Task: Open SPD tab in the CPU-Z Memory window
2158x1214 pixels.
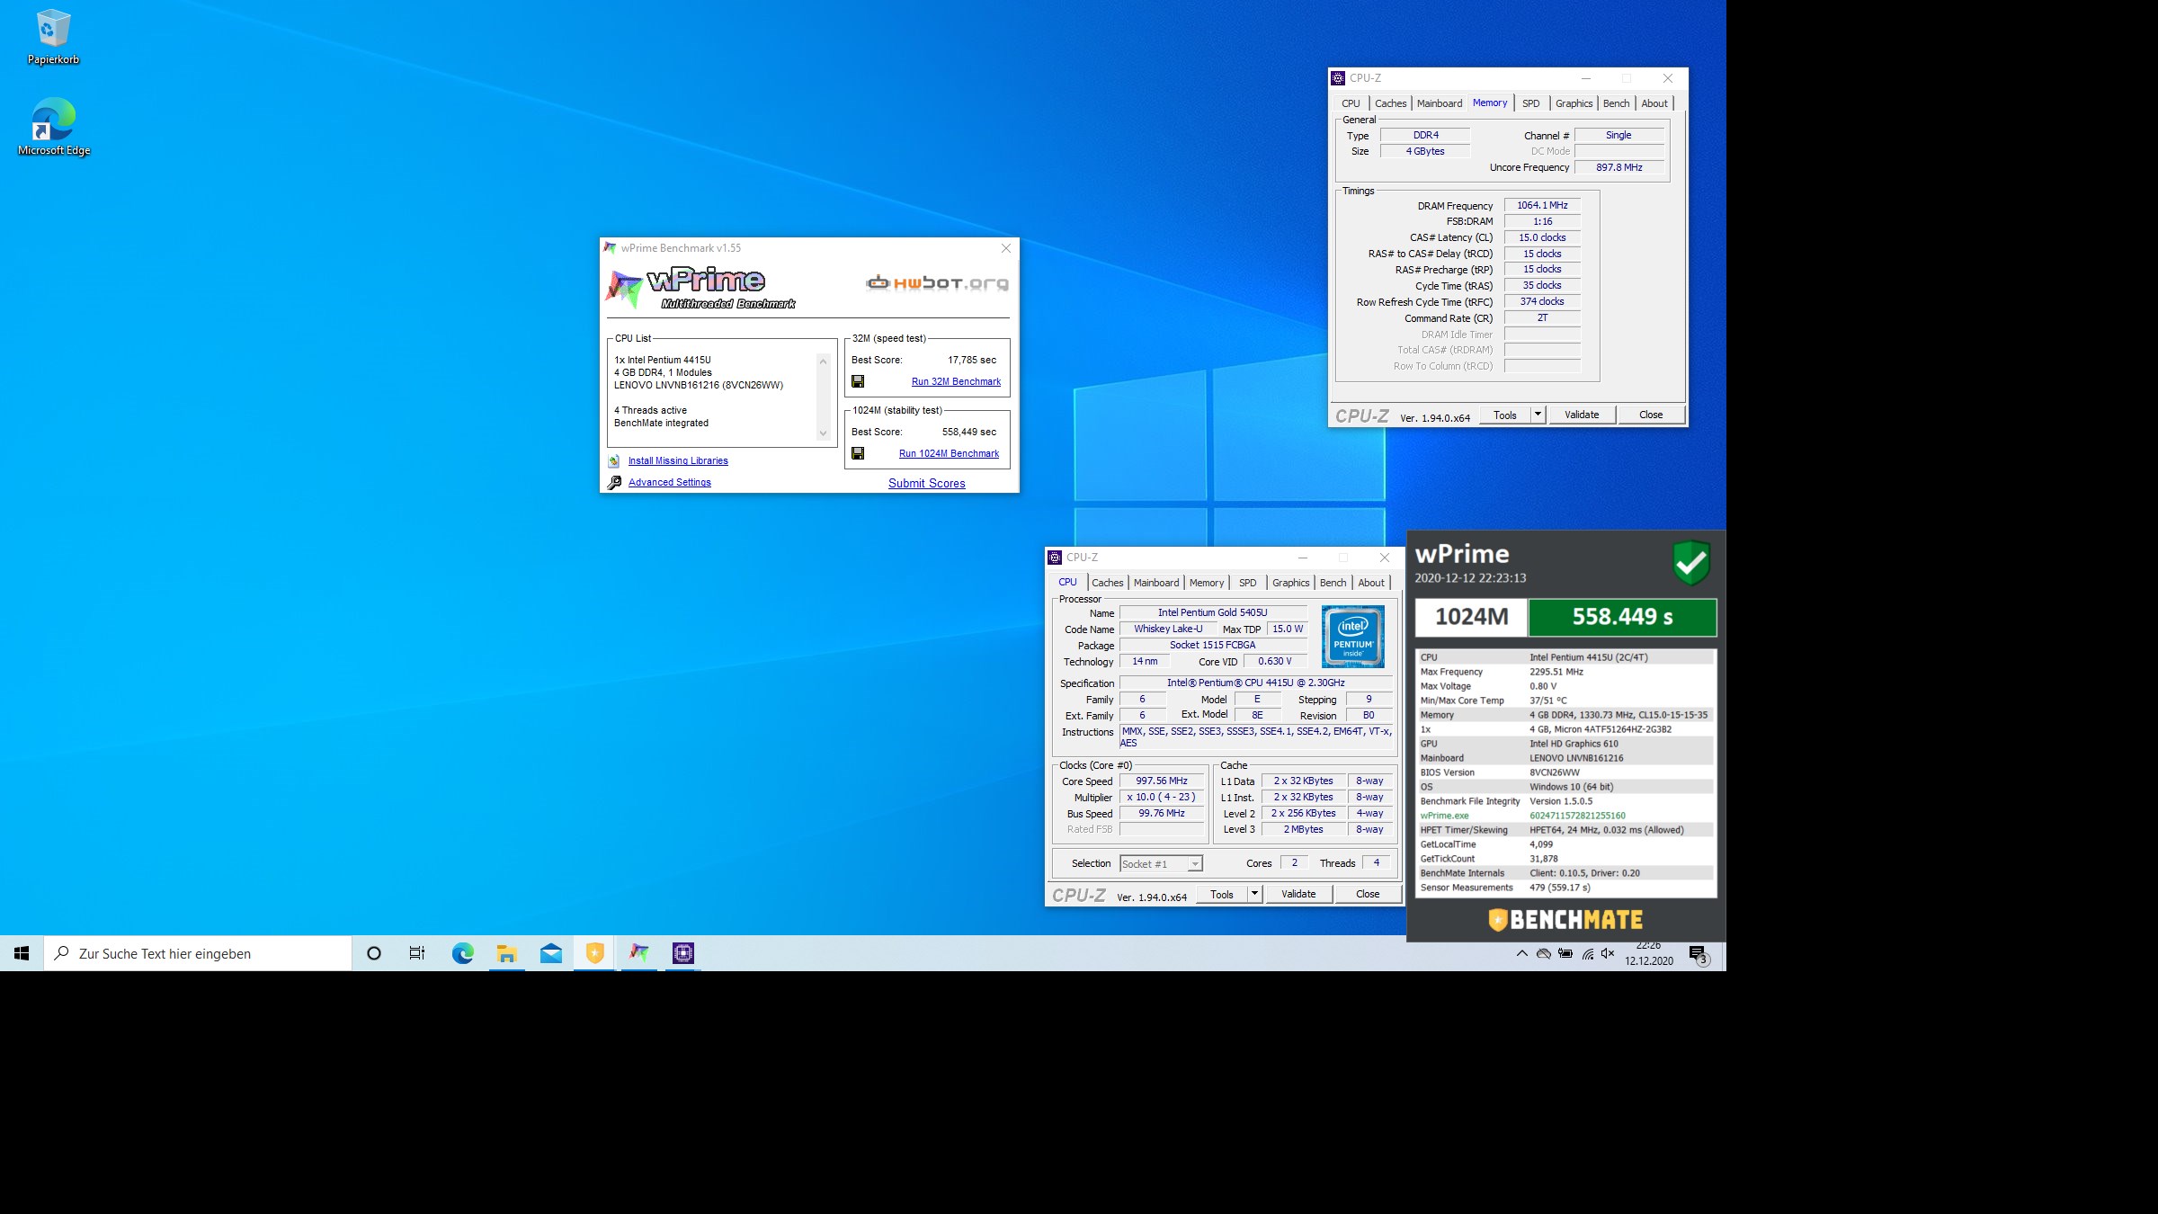Action: coord(1530,103)
